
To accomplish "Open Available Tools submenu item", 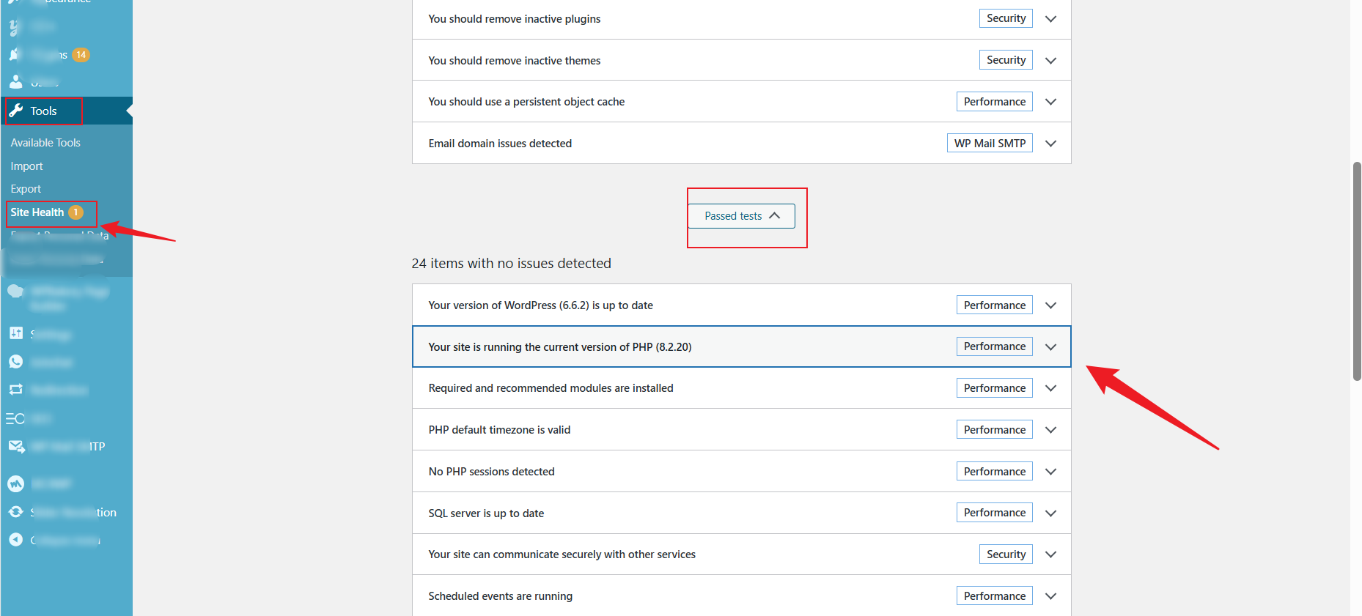I will (45, 143).
